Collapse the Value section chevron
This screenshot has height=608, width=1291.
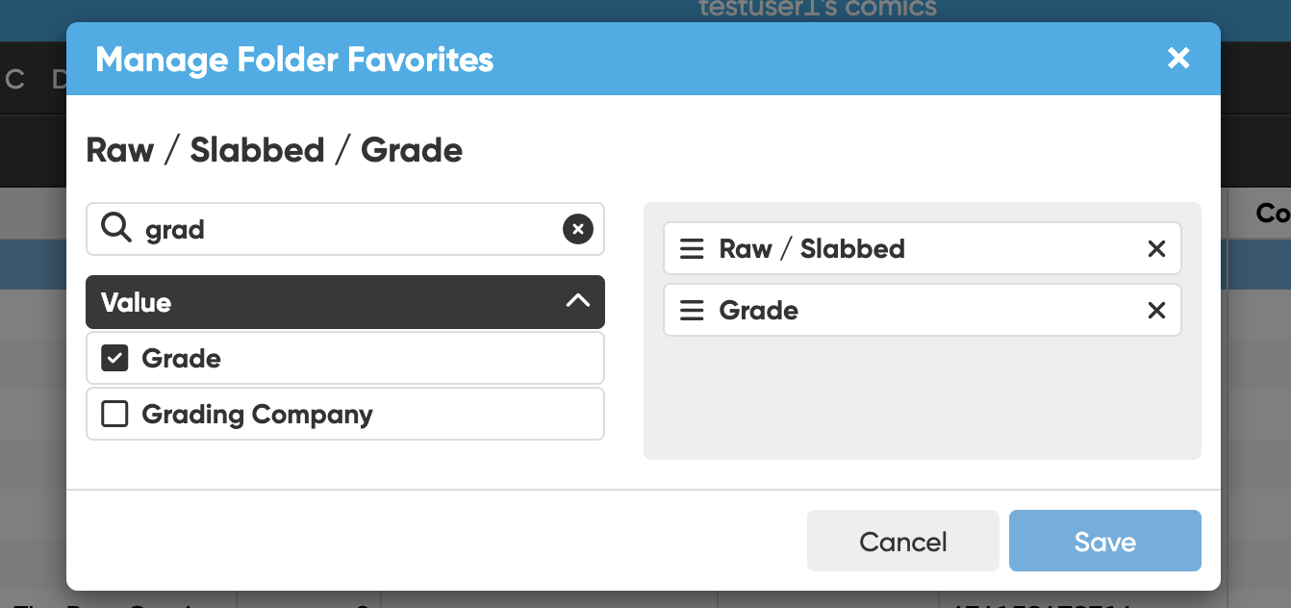pos(577,302)
